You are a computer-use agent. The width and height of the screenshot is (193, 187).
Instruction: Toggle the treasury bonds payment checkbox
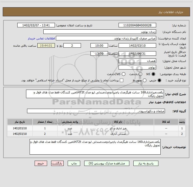pos(122,80)
